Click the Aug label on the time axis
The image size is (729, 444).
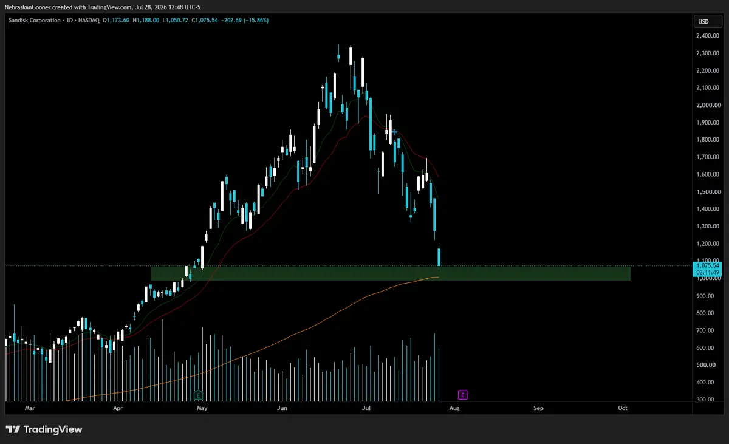[454, 409]
